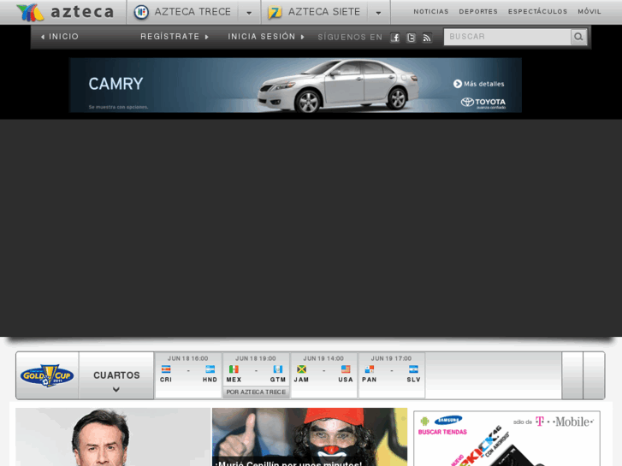Open the Twitter follow icon

(411, 38)
